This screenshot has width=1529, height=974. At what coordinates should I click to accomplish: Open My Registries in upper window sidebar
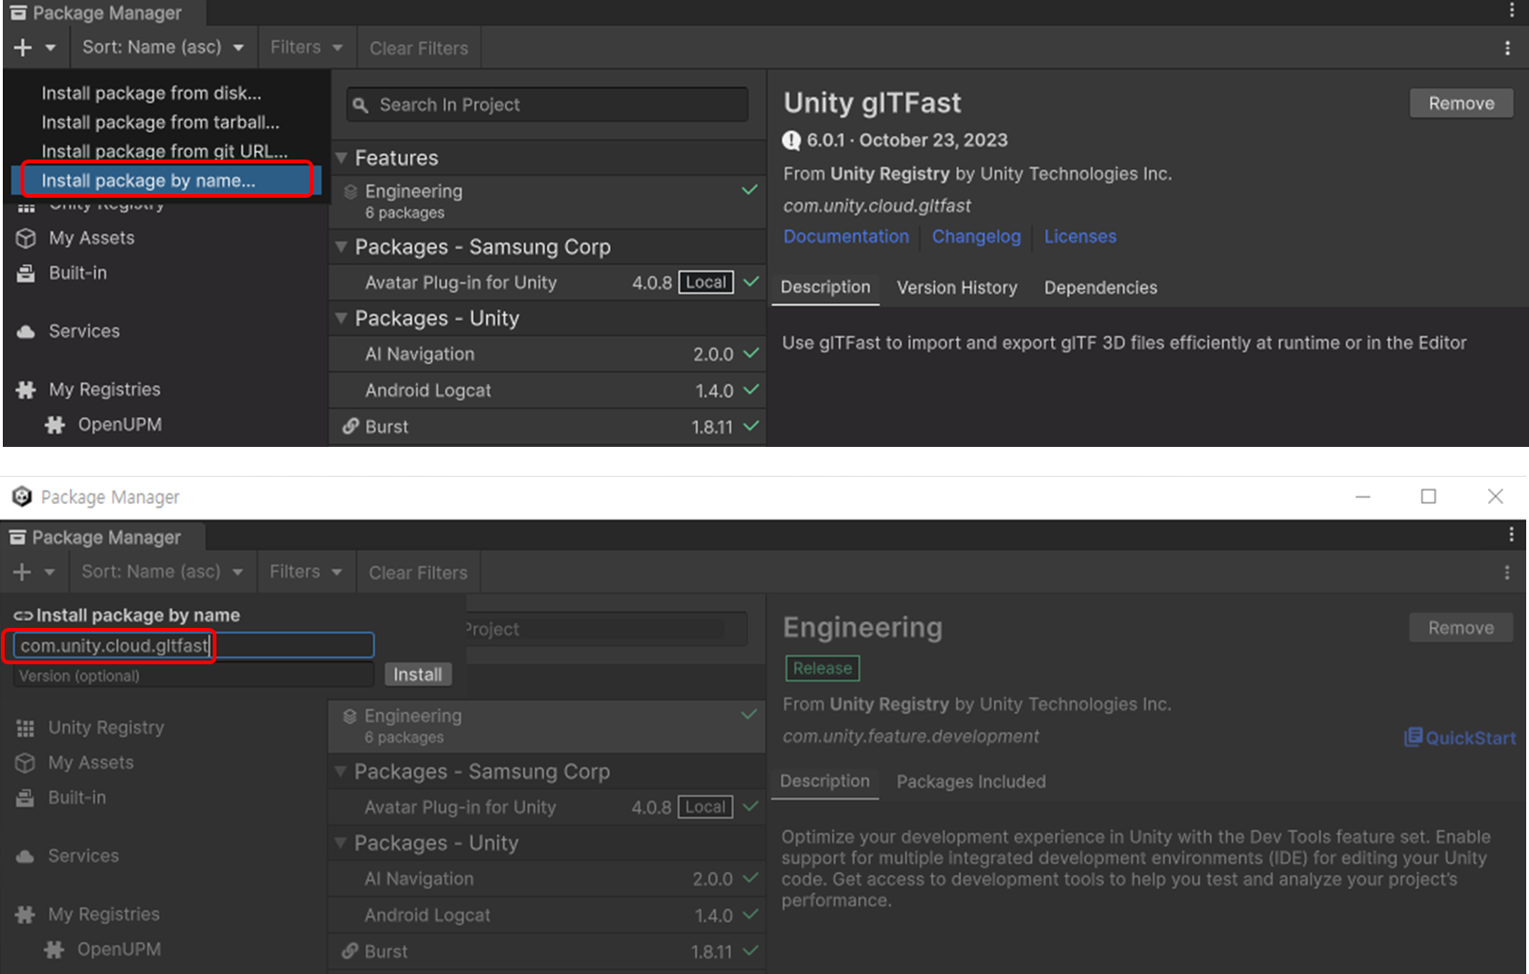click(104, 389)
